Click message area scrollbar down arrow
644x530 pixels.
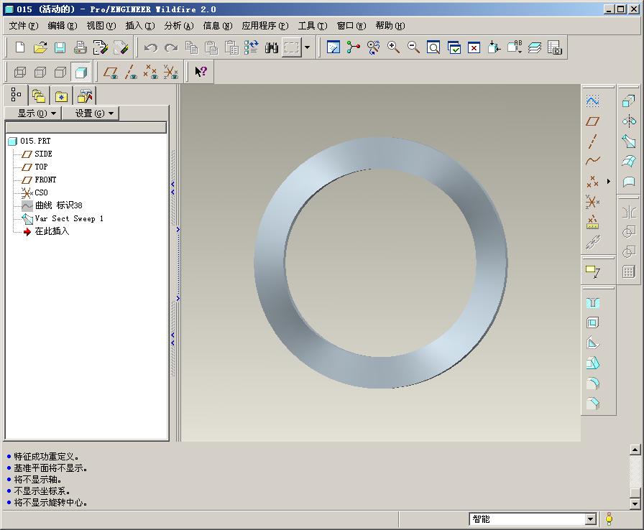[x=635, y=503]
